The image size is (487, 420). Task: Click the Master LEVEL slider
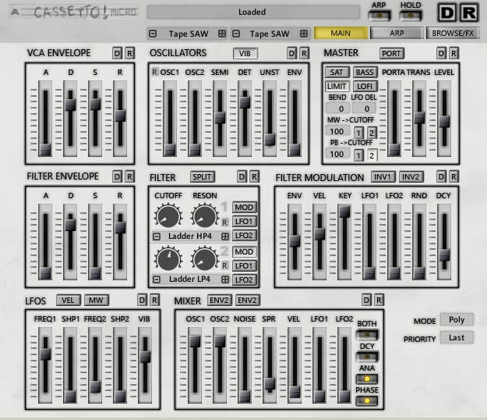click(x=444, y=118)
